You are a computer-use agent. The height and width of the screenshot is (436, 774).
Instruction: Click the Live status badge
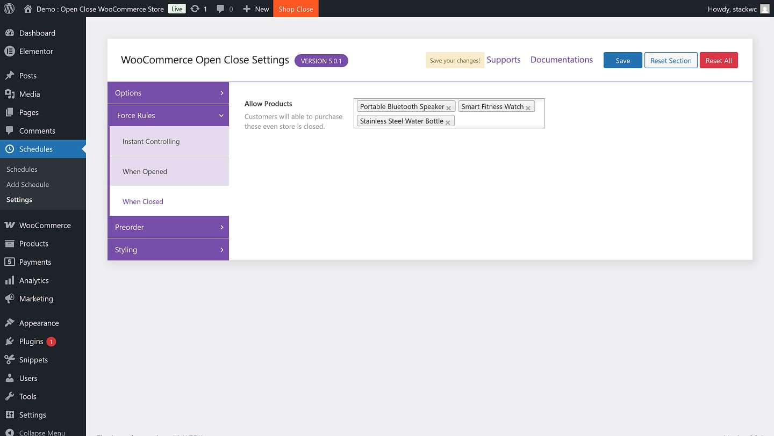click(x=177, y=9)
